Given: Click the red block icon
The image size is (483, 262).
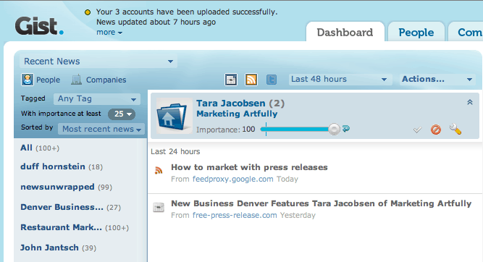Looking at the screenshot, I should (x=436, y=130).
